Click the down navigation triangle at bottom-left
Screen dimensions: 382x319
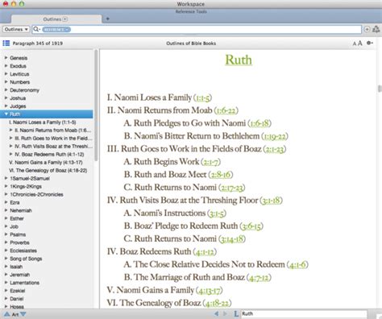point(23,314)
